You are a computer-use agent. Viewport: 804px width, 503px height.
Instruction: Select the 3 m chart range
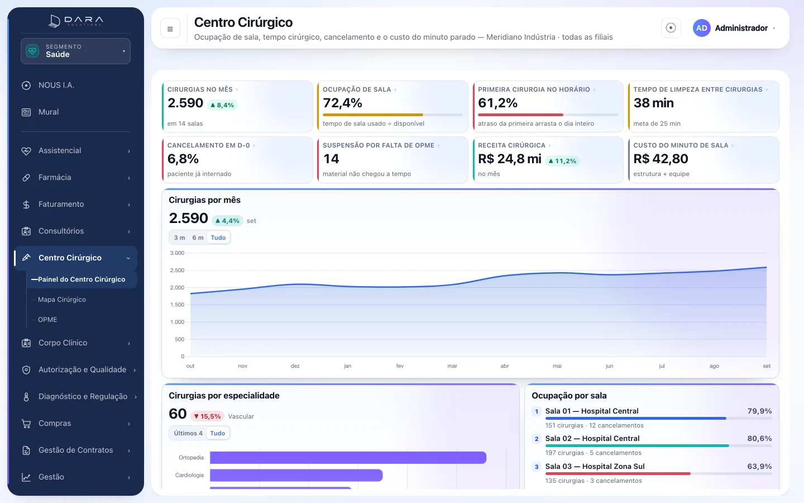pyautogui.click(x=179, y=238)
